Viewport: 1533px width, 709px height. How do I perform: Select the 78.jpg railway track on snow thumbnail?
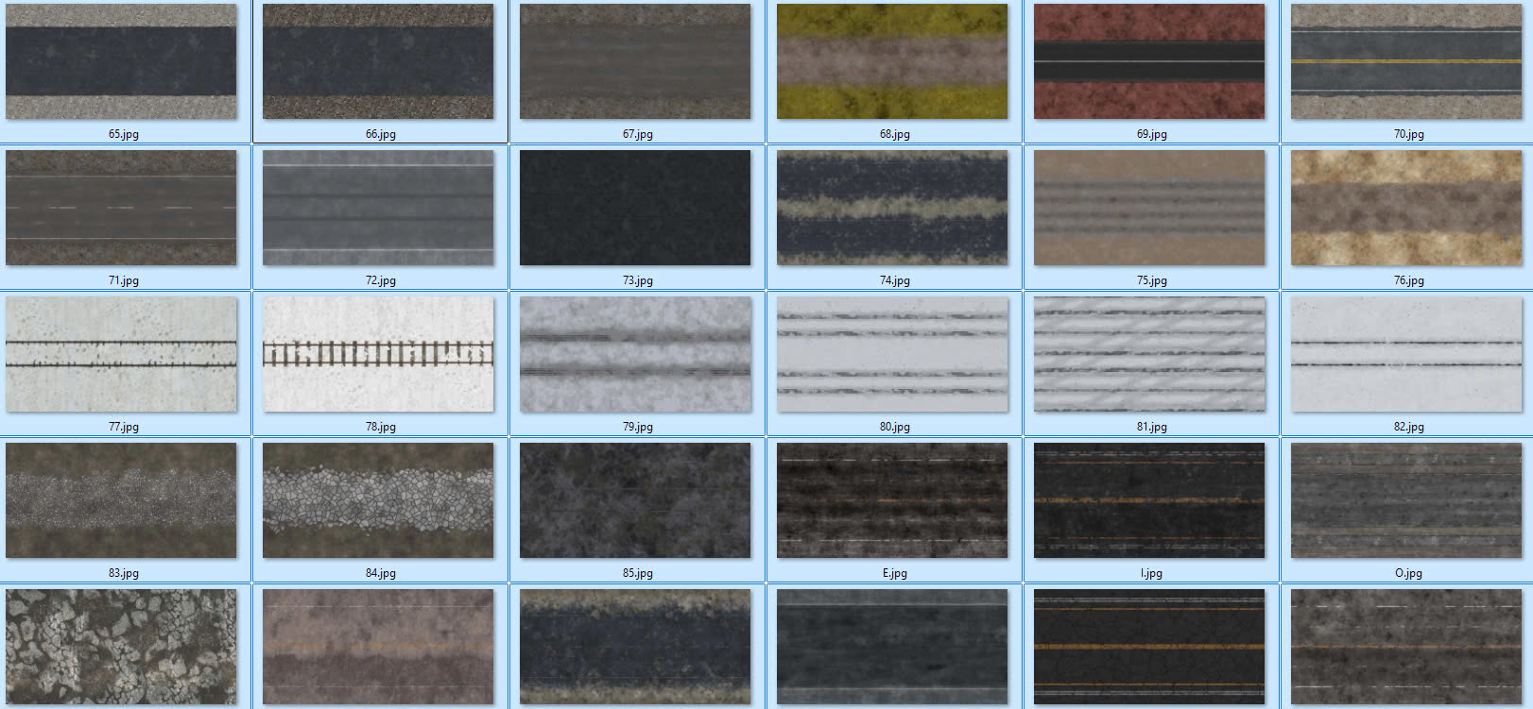[378, 354]
